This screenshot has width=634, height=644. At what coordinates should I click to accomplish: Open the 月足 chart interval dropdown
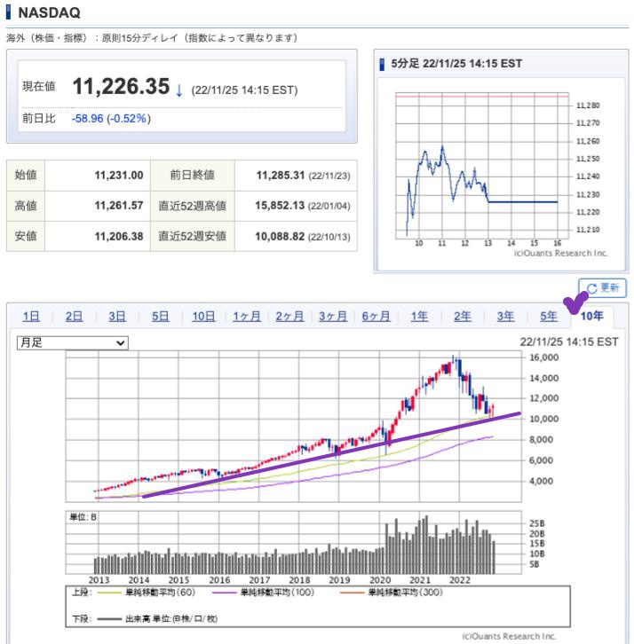72,342
